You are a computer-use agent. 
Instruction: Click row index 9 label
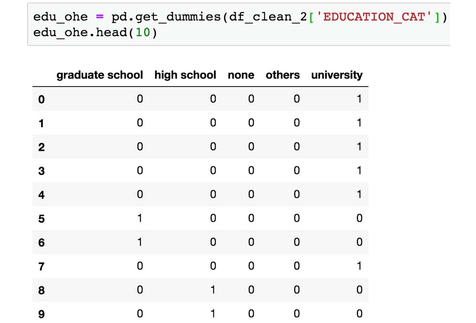pyautogui.click(x=41, y=314)
